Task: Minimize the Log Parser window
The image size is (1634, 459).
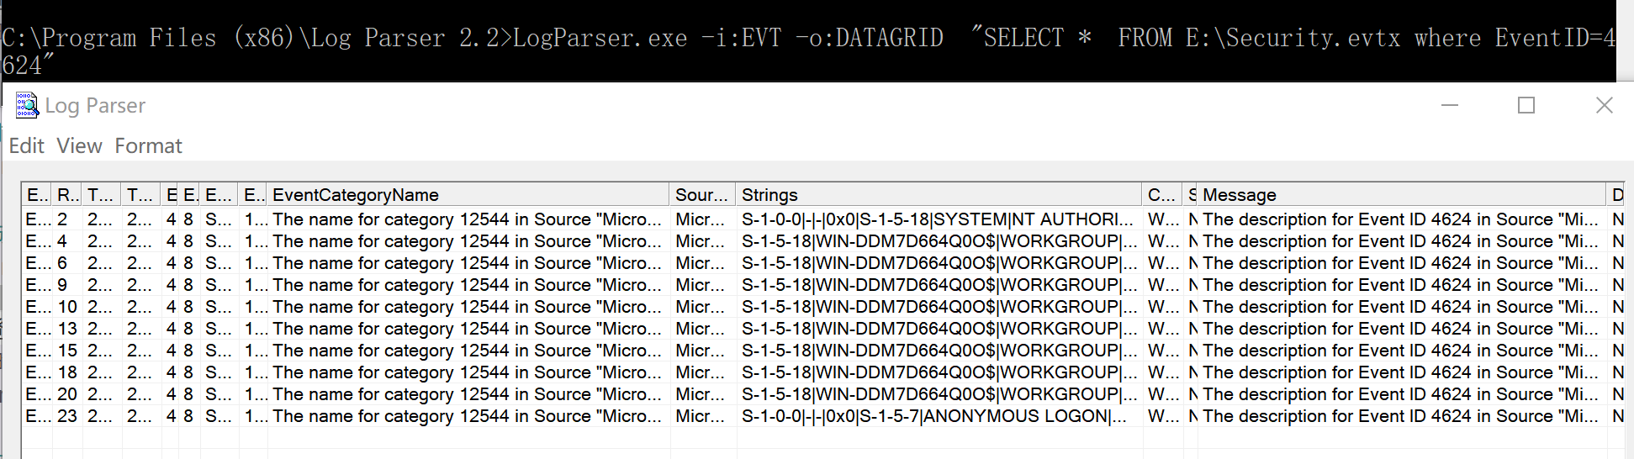Action: 1449,106
